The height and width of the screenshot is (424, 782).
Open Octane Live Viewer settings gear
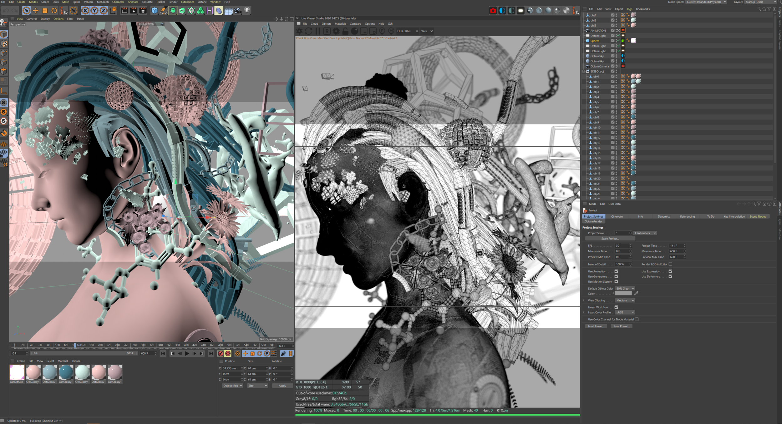pyautogui.click(x=336, y=31)
